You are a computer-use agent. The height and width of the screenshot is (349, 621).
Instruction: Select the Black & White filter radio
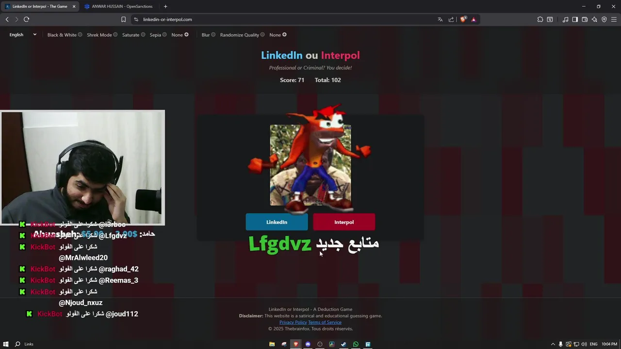pyautogui.click(x=80, y=34)
